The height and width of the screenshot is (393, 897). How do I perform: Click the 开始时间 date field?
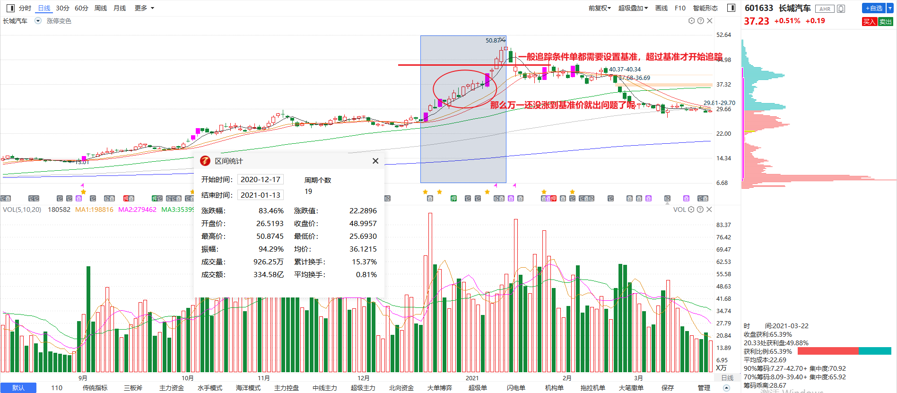[x=261, y=179]
